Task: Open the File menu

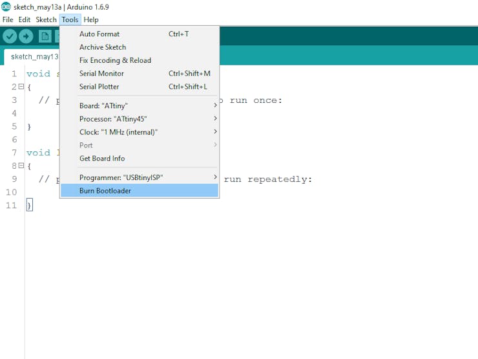Action: click(x=8, y=19)
